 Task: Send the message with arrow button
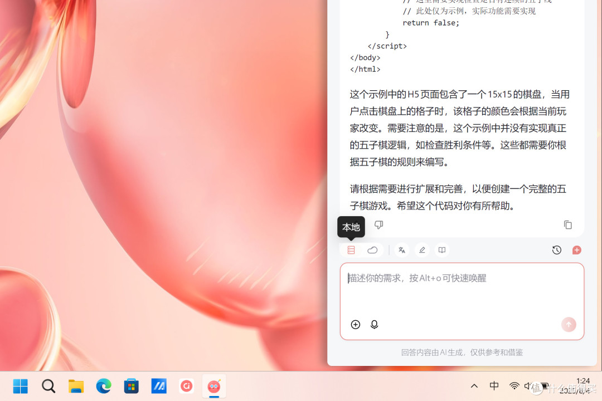pyautogui.click(x=569, y=325)
